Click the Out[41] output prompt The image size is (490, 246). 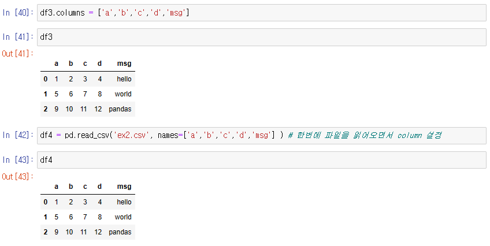[x=17, y=54]
